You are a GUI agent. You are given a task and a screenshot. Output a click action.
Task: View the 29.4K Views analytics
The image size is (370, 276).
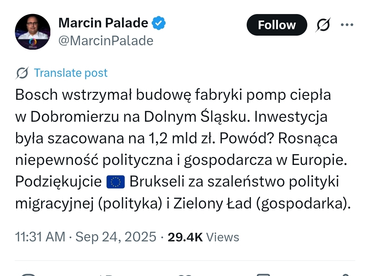click(x=203, y=237)
